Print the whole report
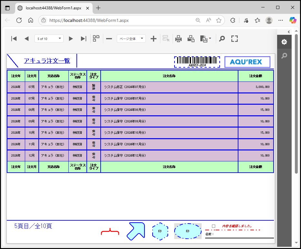 [x=178, y=39]
